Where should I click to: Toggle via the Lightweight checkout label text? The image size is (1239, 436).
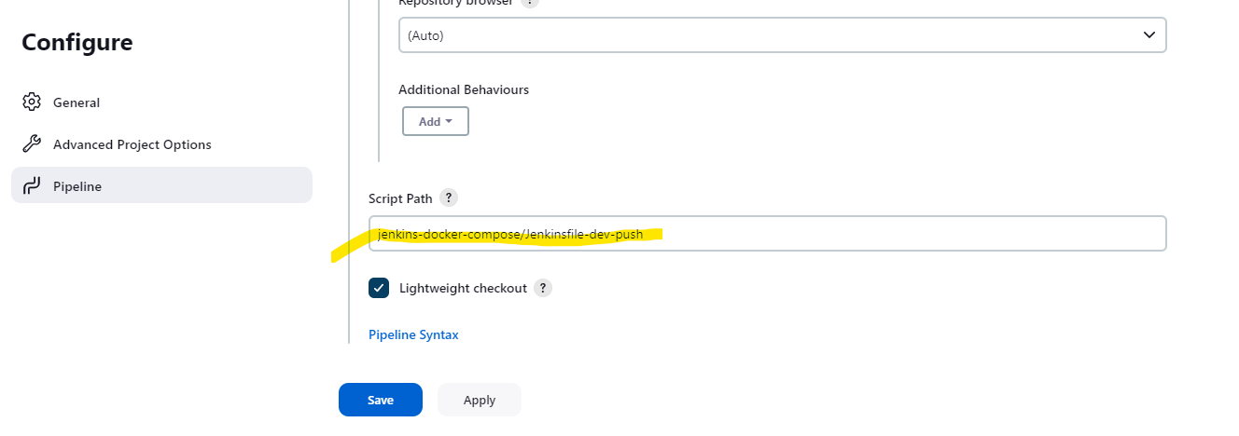(x=463, y=288)
